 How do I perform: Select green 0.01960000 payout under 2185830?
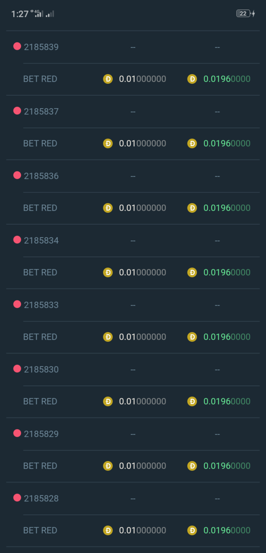point(227,401)
